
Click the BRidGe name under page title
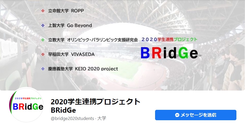coord(63,110)
